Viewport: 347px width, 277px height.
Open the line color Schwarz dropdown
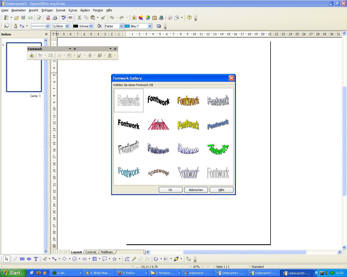click(91, 26)
